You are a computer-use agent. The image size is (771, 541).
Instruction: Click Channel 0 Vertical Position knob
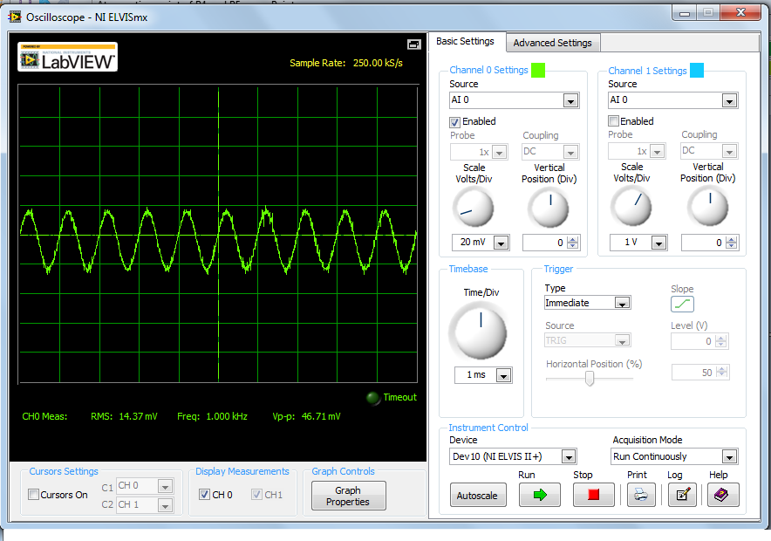tap(549, 208)
